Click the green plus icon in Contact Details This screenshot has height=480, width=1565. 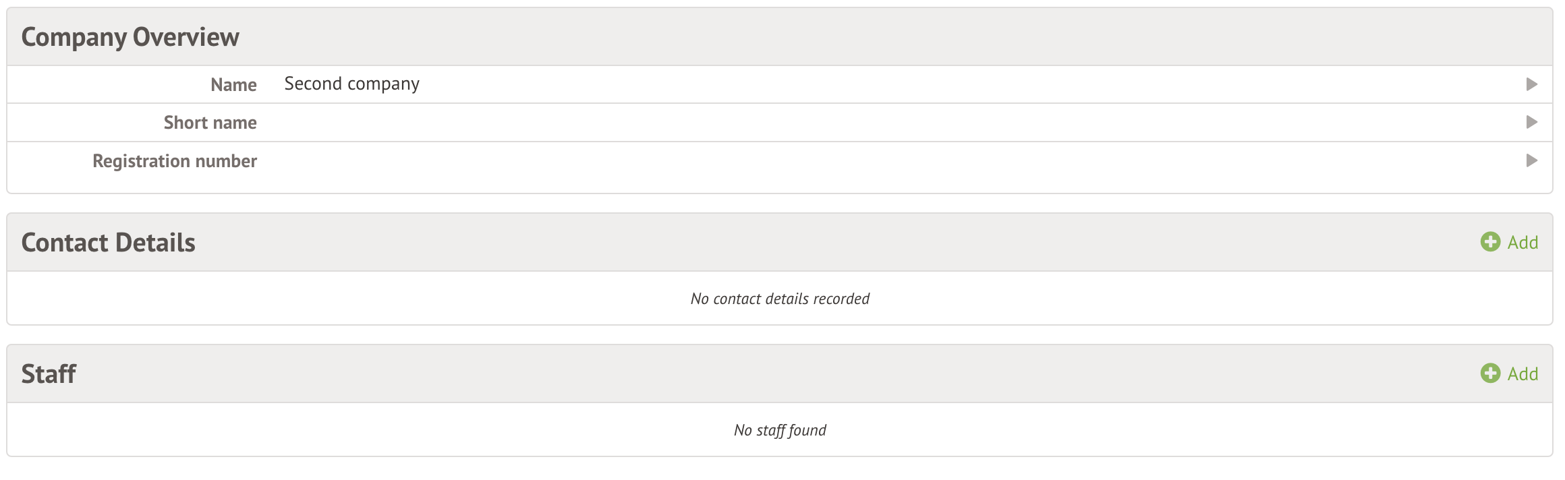click(1490, 242)
